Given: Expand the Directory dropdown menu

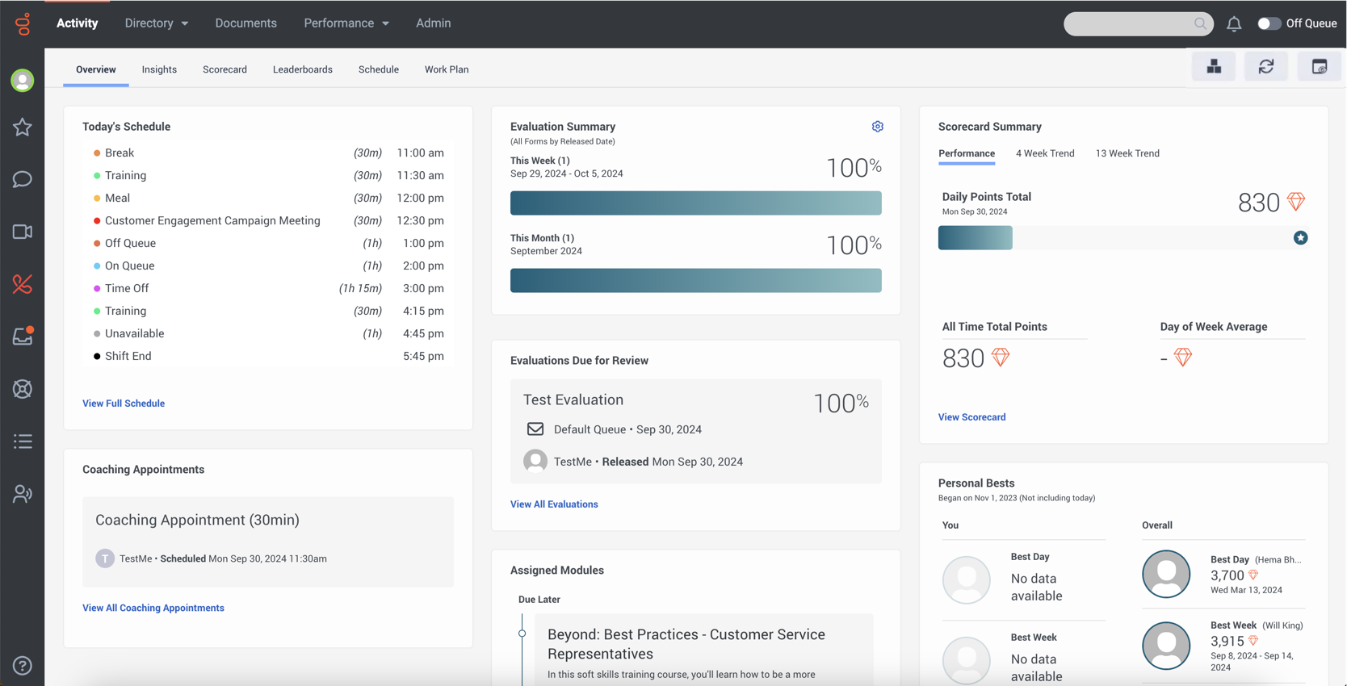Looking at the screenshot, I should click(157, 23).
